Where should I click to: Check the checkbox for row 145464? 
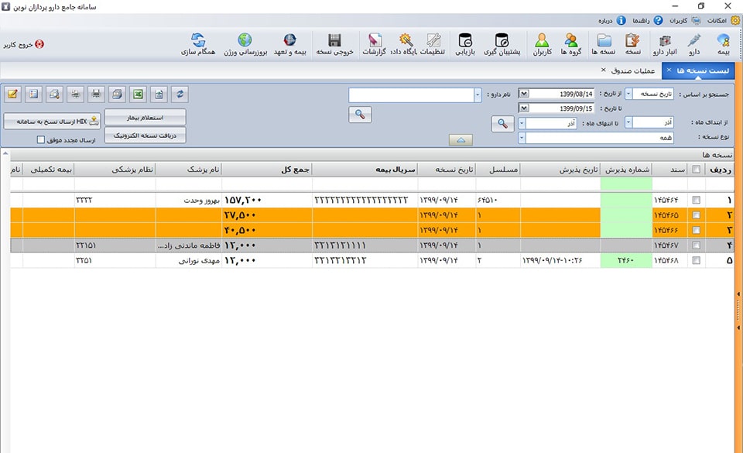(697, 200)
